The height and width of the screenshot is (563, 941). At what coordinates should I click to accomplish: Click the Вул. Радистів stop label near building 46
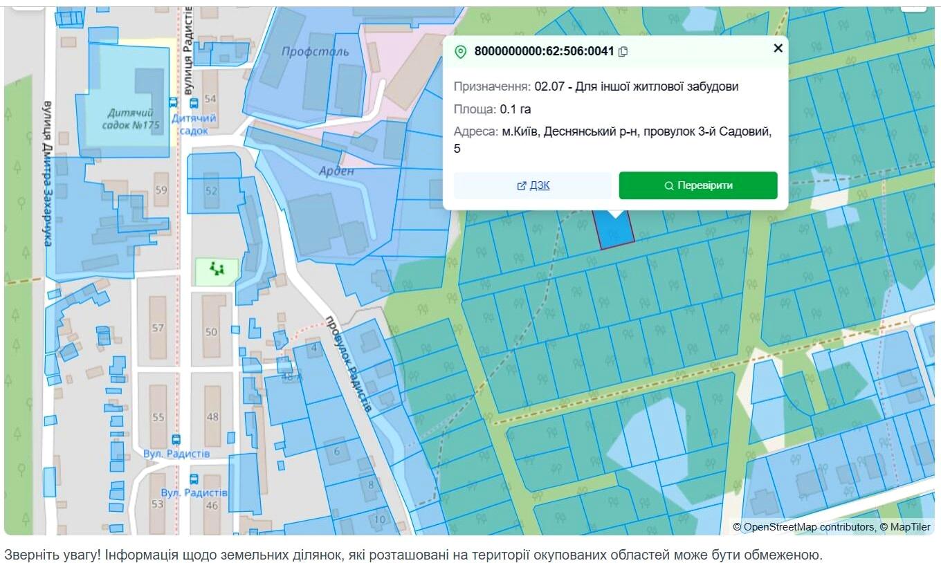pyautogui.click(x=194, y=492)
